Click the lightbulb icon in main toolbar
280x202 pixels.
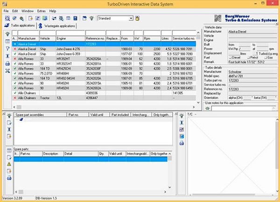coord(91,18)
